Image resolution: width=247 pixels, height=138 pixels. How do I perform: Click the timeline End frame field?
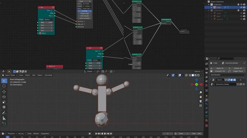pyautogui.click(x=196, y=134)
